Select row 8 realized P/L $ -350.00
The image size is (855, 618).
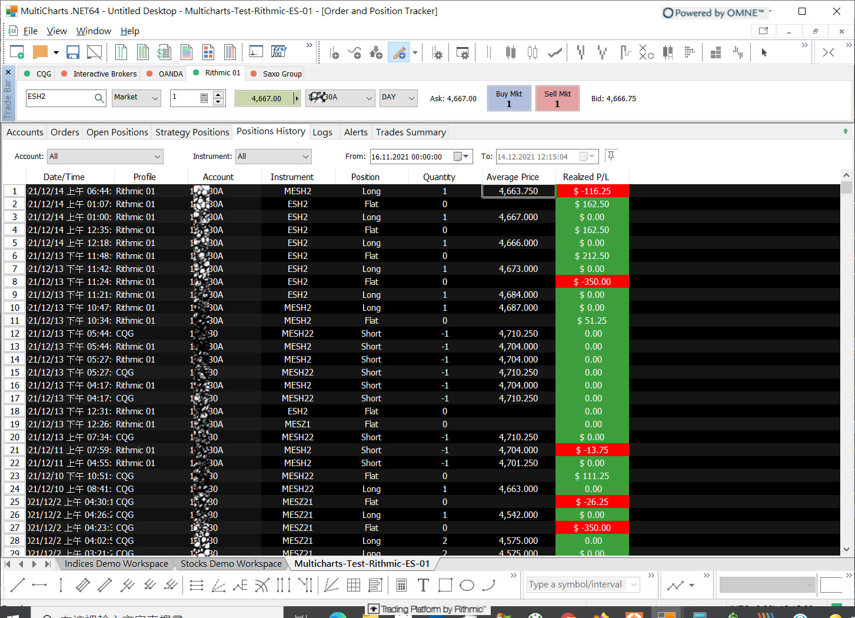click(x=592, y=282)
